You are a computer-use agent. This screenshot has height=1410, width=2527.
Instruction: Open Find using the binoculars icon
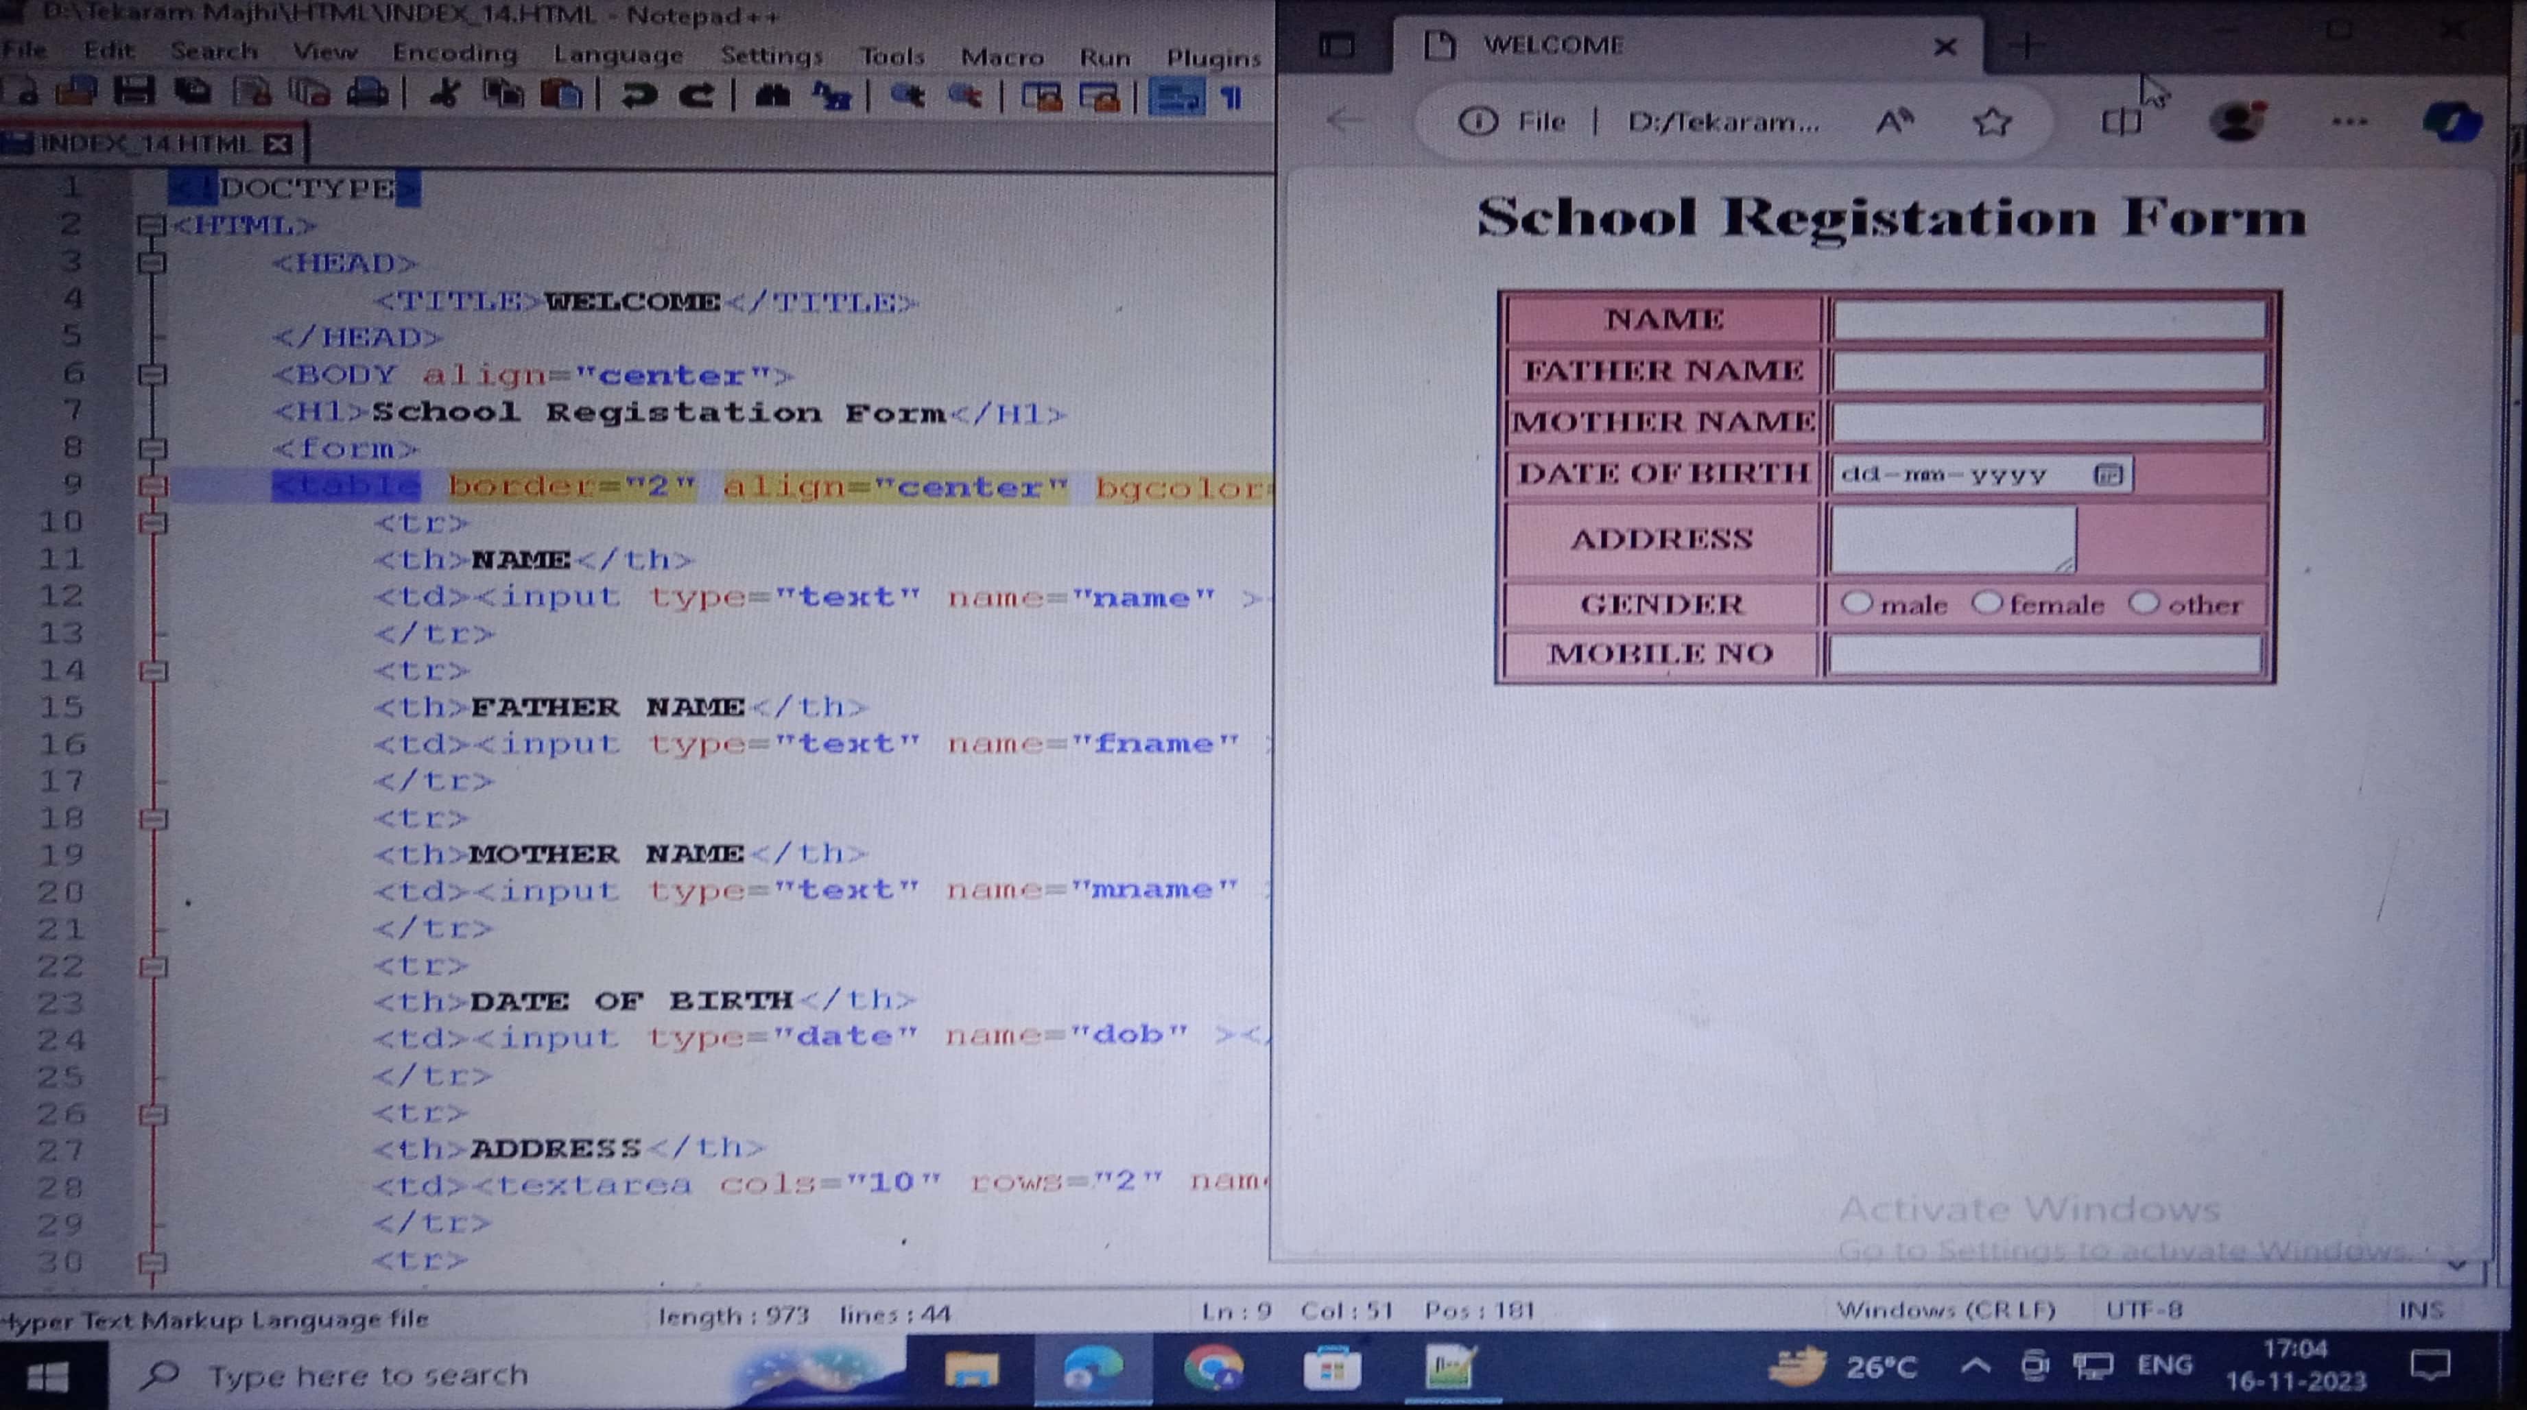coord(773,96)
